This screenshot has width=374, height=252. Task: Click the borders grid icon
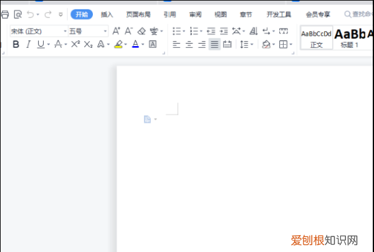283,44
